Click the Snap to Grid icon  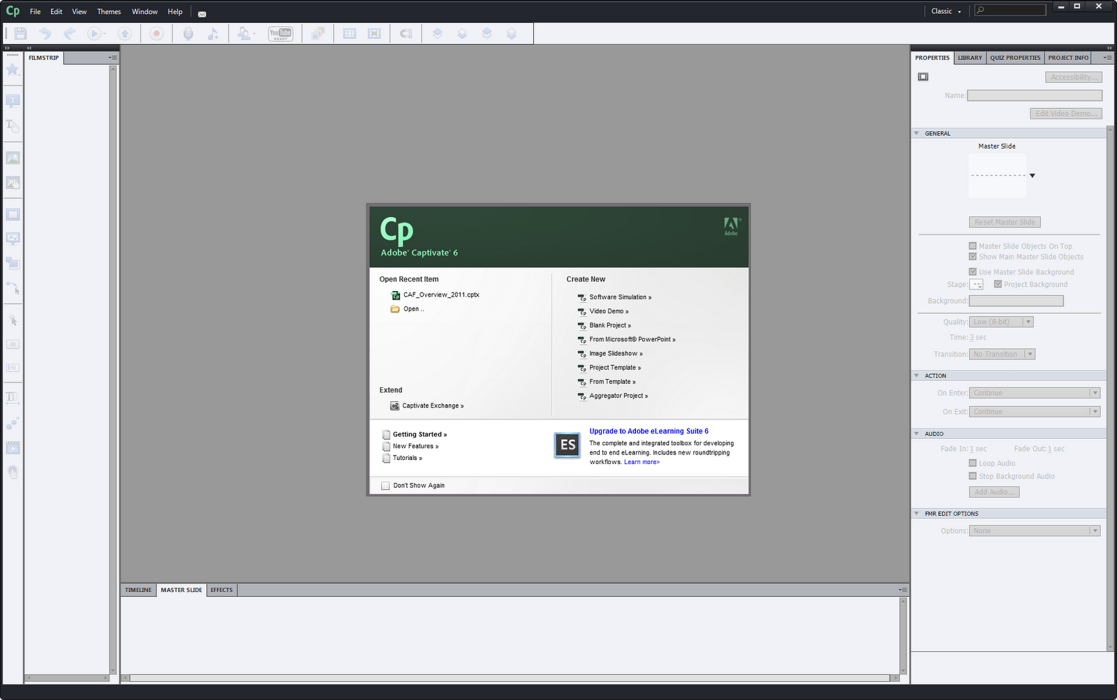pyautogui.click(x=374, y=33)
